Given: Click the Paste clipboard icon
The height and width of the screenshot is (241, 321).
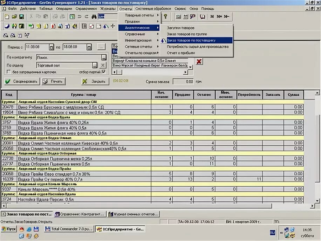Looking at the screenshot, I should pos(46,16).
